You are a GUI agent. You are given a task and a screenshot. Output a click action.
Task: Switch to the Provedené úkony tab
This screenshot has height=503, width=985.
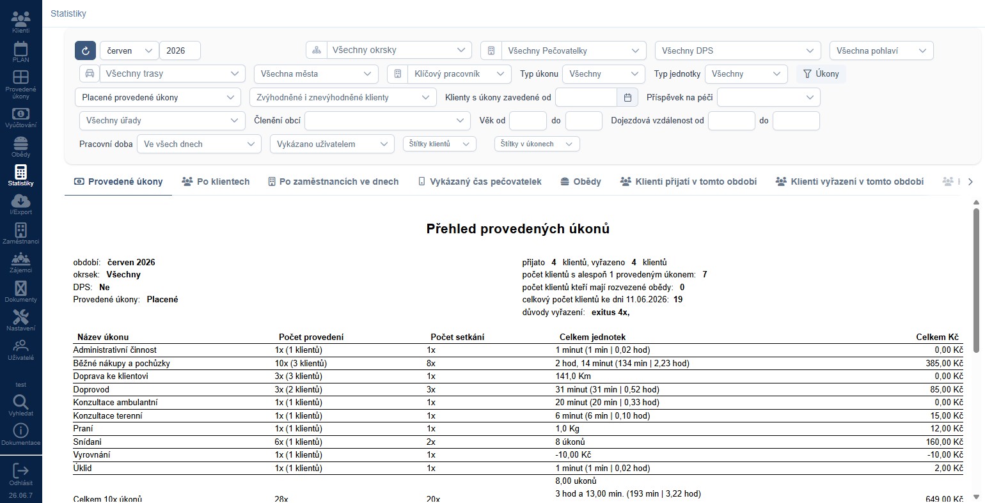[x=118, y=182]
